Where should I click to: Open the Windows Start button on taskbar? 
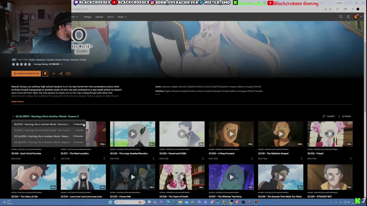point(110,202)
